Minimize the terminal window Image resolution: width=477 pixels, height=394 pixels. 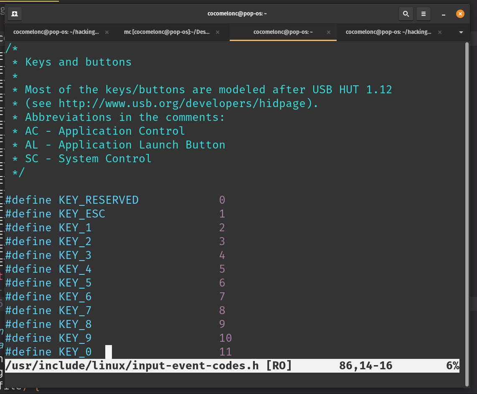coord(444,14)
